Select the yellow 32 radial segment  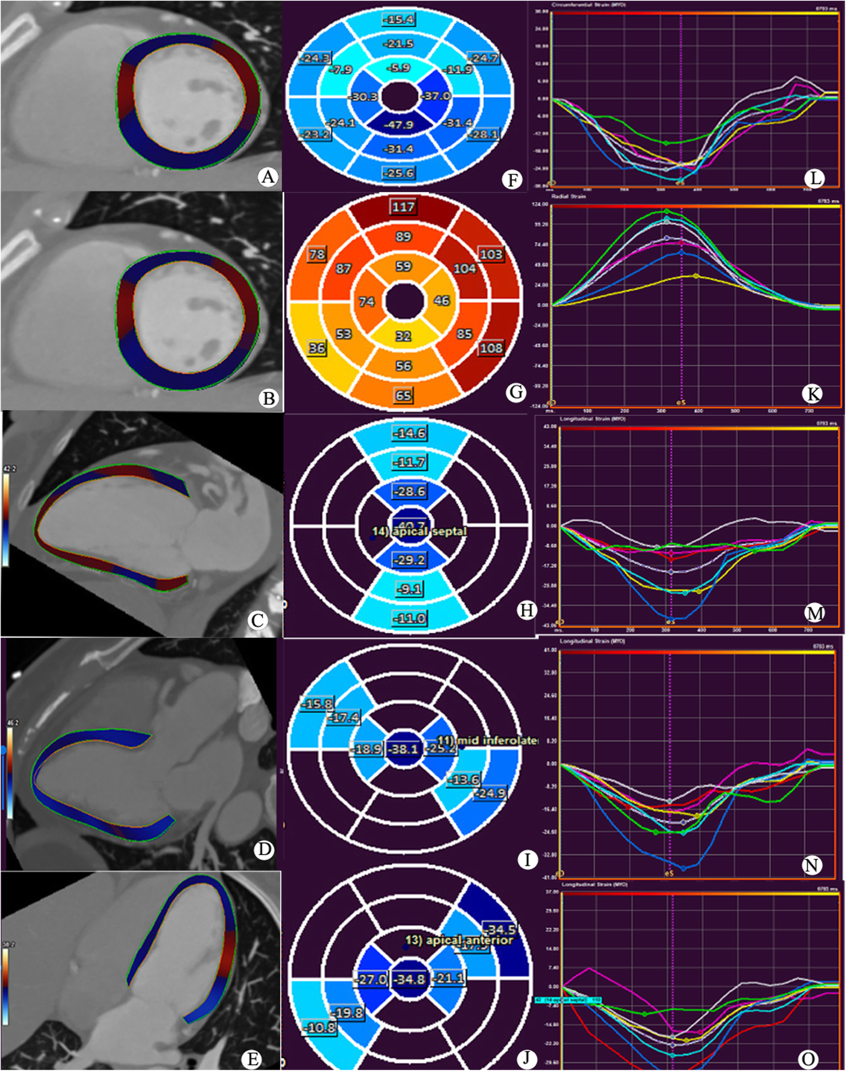pos(403,336)
